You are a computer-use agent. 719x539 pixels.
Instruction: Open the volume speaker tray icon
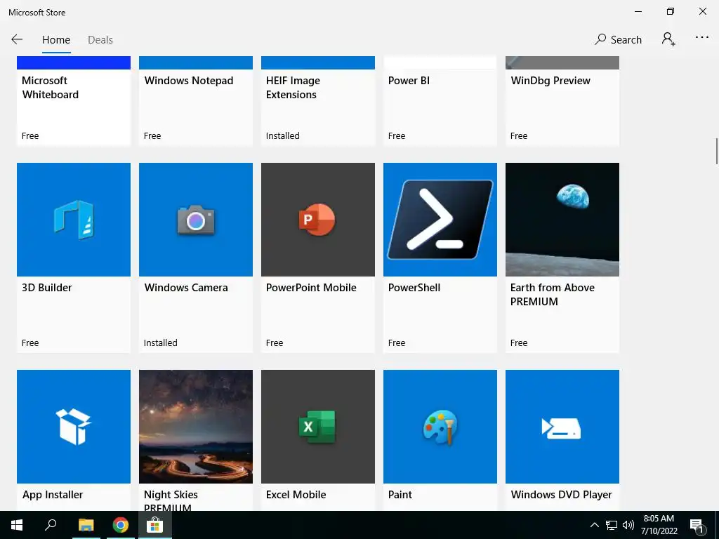628,525
